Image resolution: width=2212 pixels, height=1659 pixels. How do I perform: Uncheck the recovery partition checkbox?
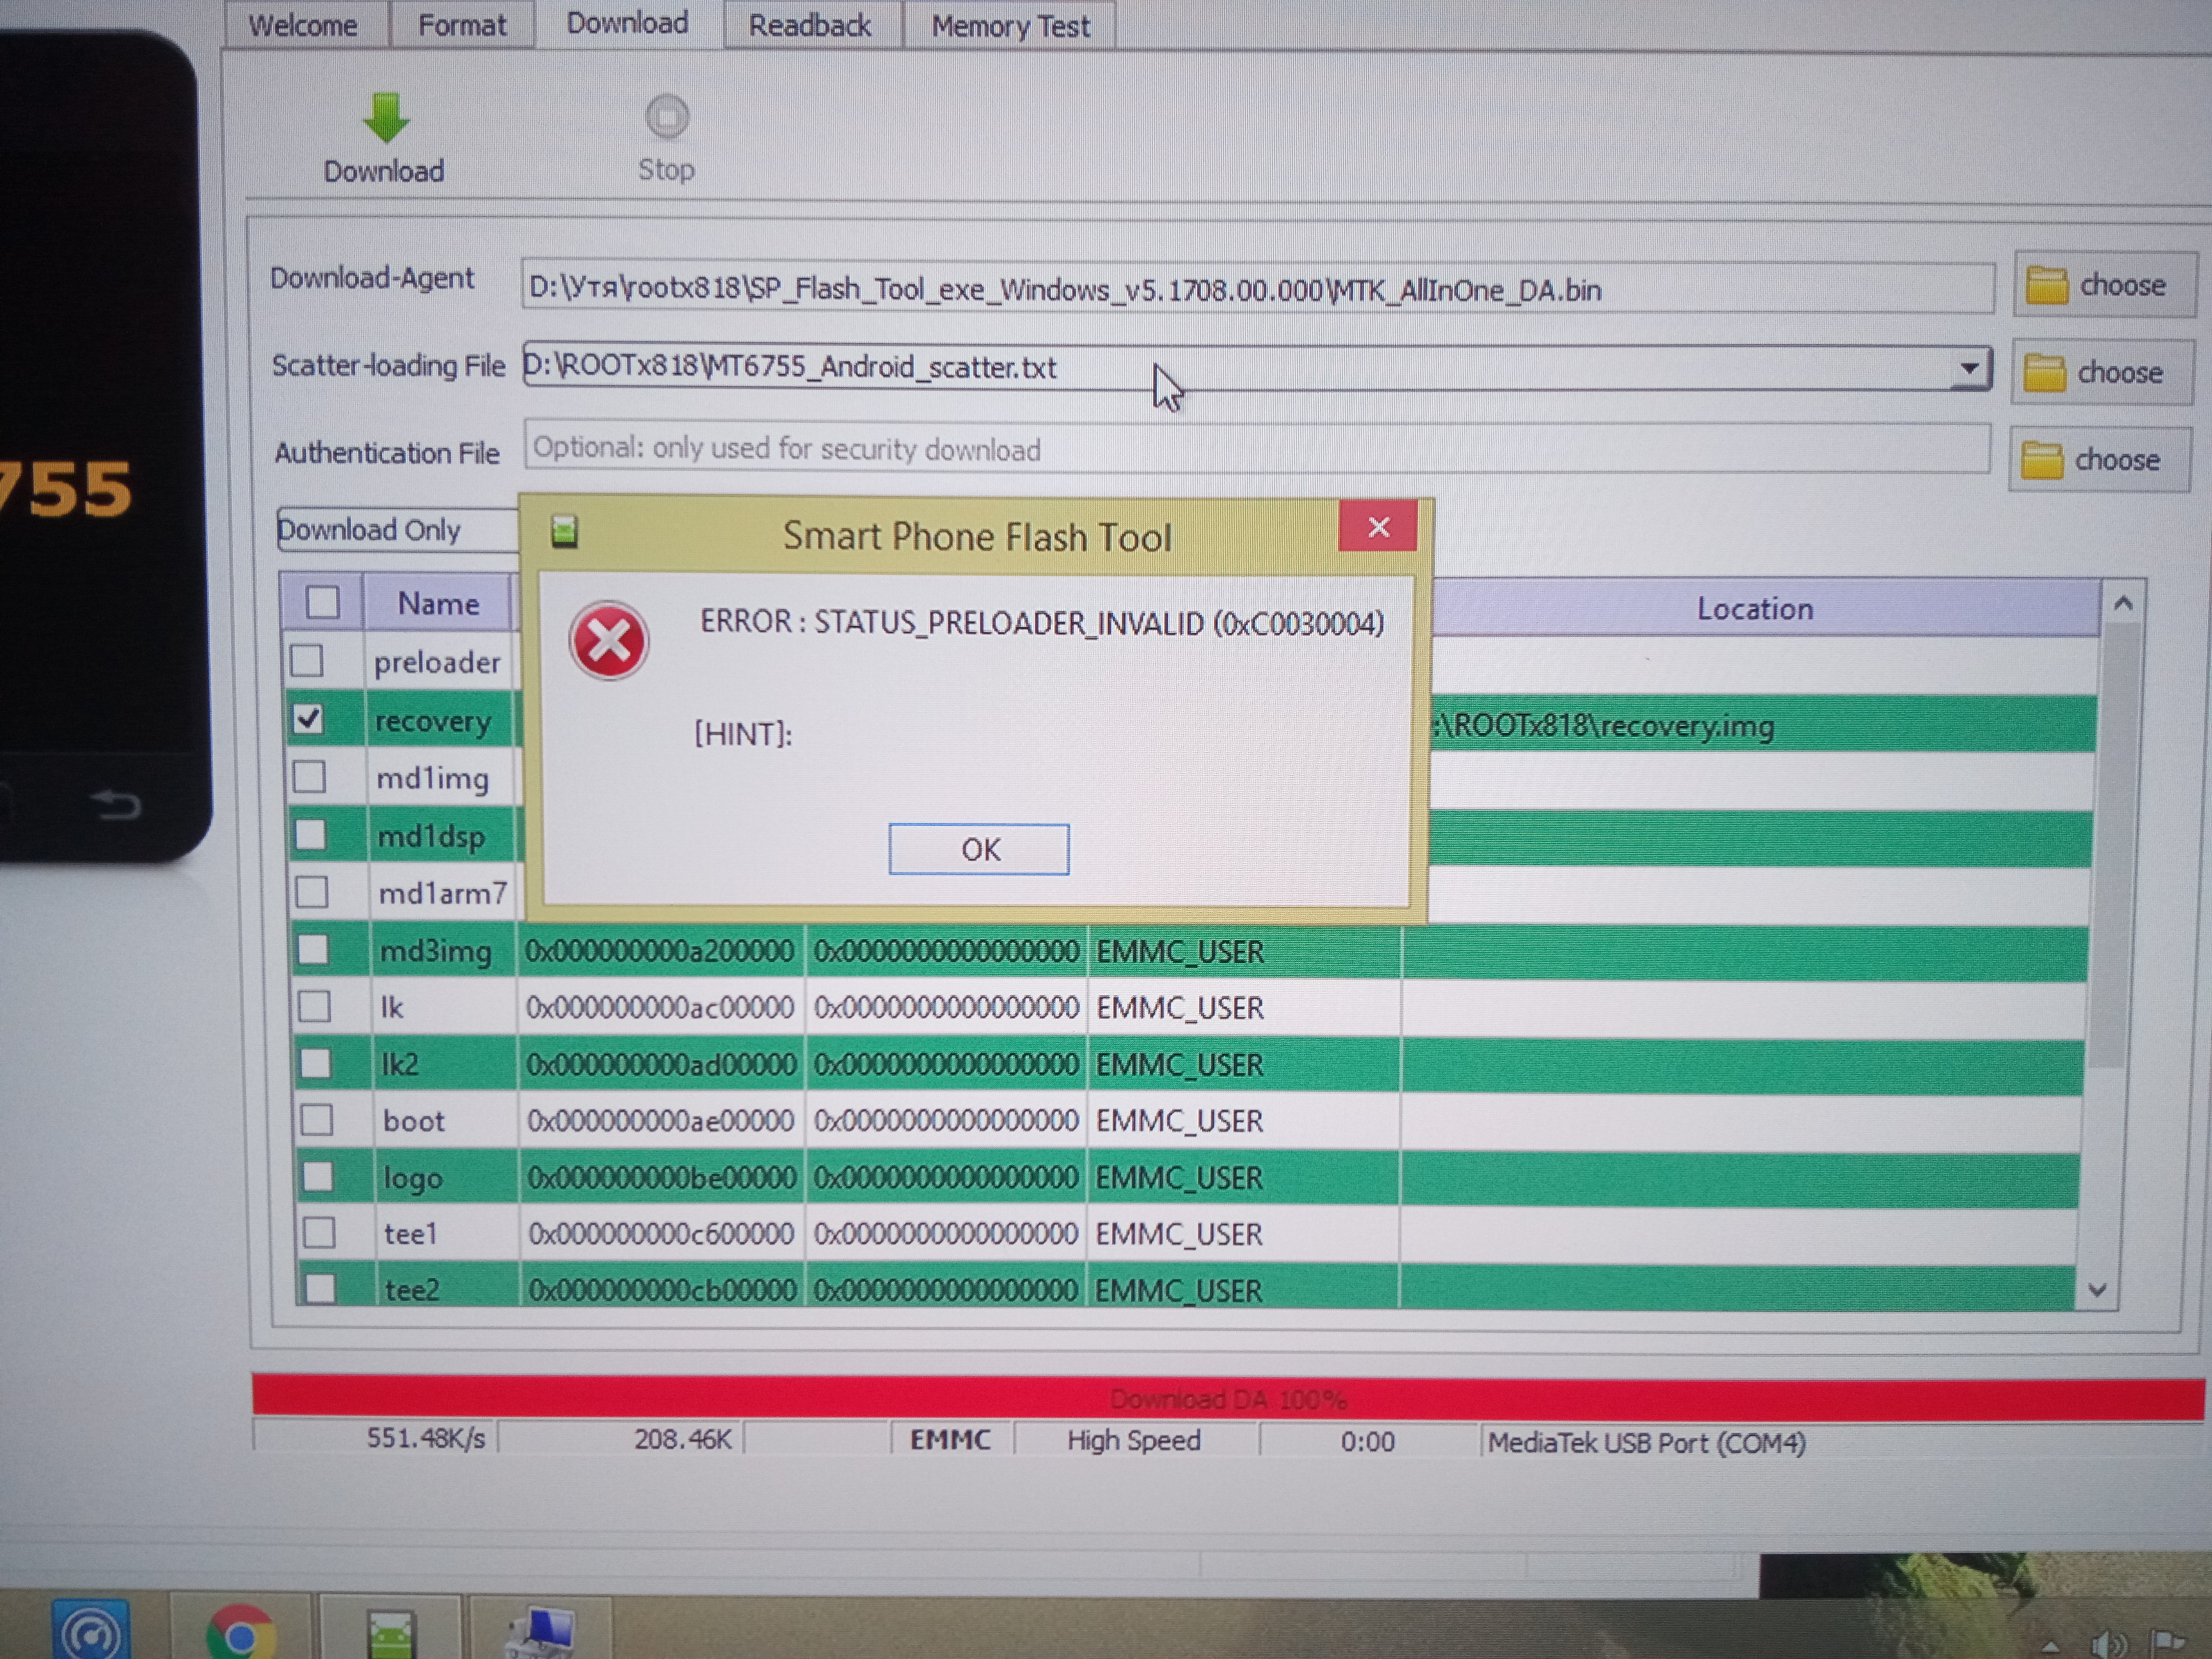point(308,719)
